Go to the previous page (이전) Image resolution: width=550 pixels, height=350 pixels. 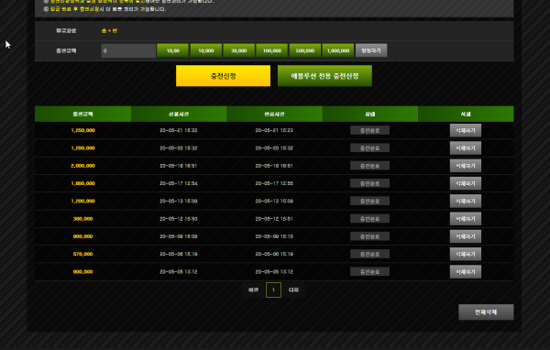pos(253,290)
